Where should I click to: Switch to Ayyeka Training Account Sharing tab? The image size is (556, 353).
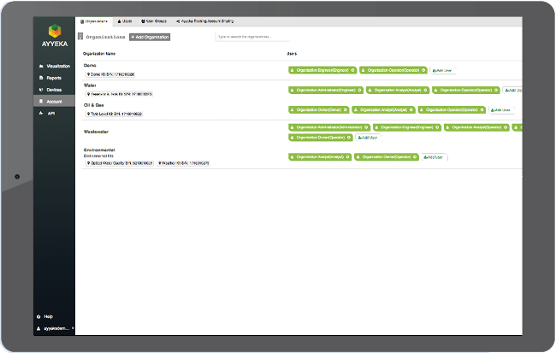click(204, 20)
